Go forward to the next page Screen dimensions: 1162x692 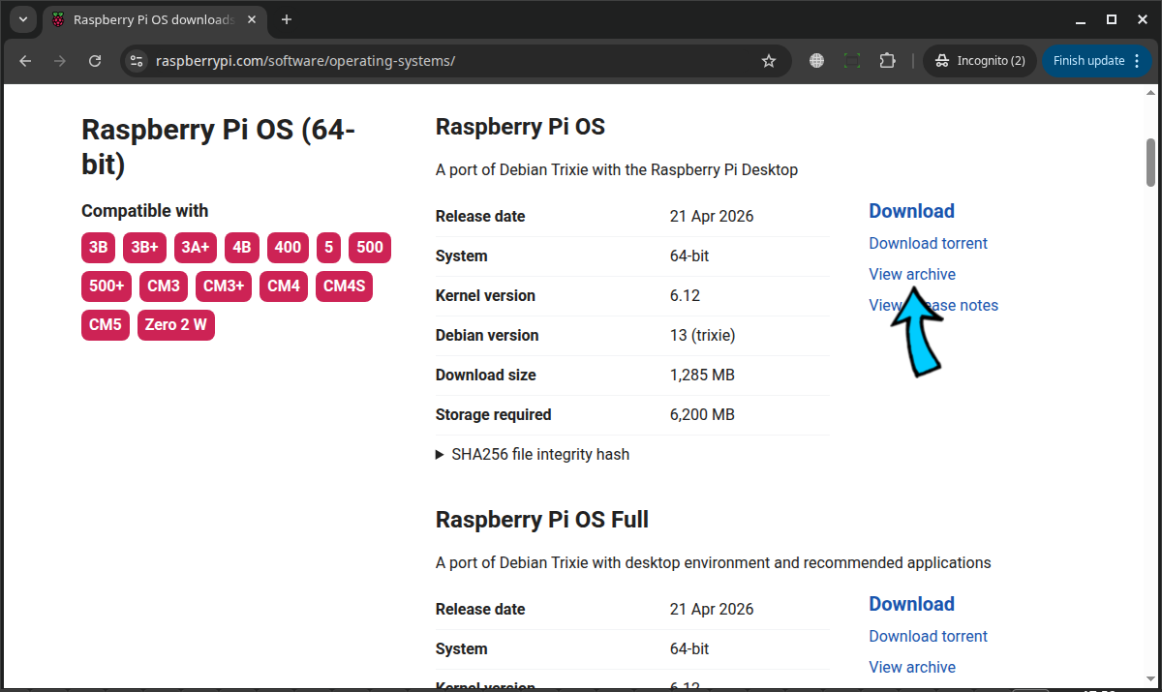[x=60, y=61]
